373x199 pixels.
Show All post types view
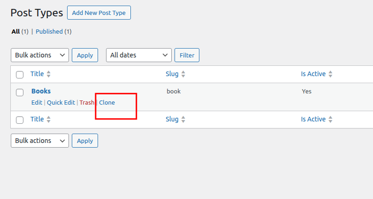coord(15,31)
